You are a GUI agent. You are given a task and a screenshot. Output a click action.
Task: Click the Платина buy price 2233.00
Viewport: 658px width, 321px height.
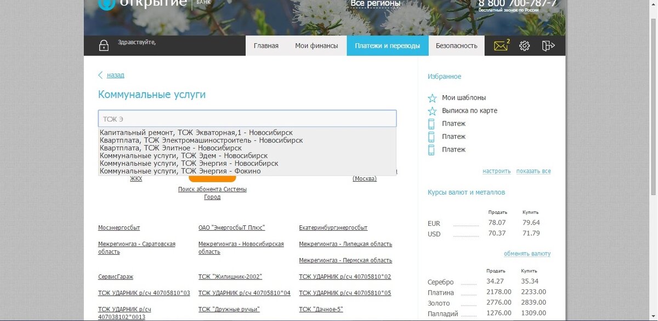click(534, 293)
